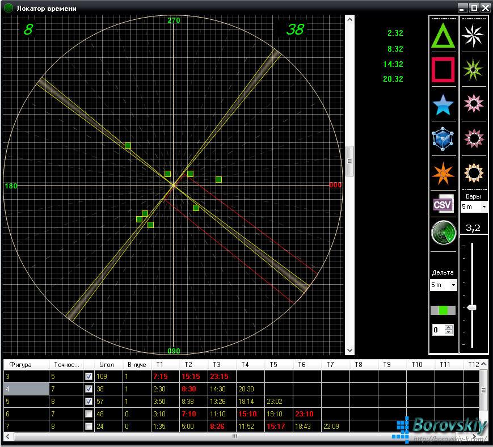Click the angle cell showing 48
The height and width of the screenshot is (447, 493).
tap(108, 414)
